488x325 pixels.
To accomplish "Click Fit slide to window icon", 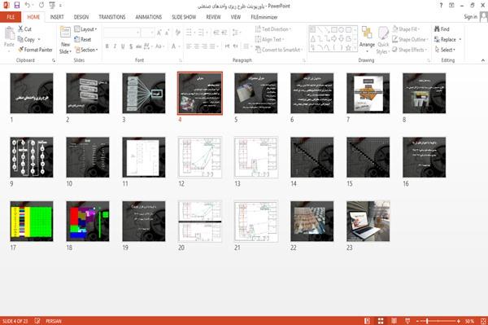I will coord(483,321).
